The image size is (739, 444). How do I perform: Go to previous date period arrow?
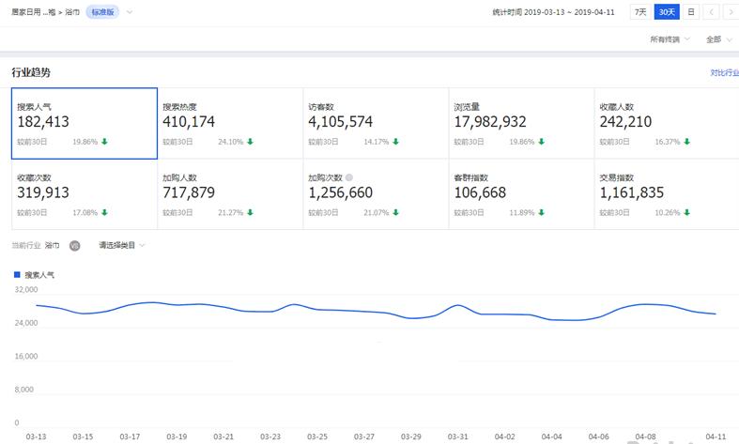712,12
